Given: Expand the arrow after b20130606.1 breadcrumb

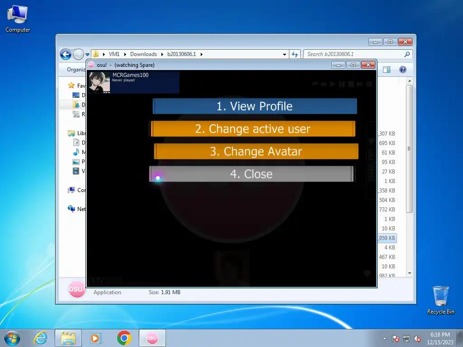Looking at the screenshot, I should coord(201,54).
